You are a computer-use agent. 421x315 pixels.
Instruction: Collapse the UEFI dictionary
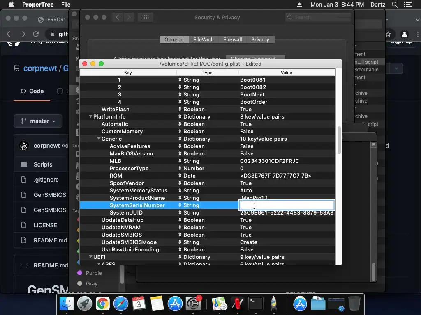click(x=90, y=257)
